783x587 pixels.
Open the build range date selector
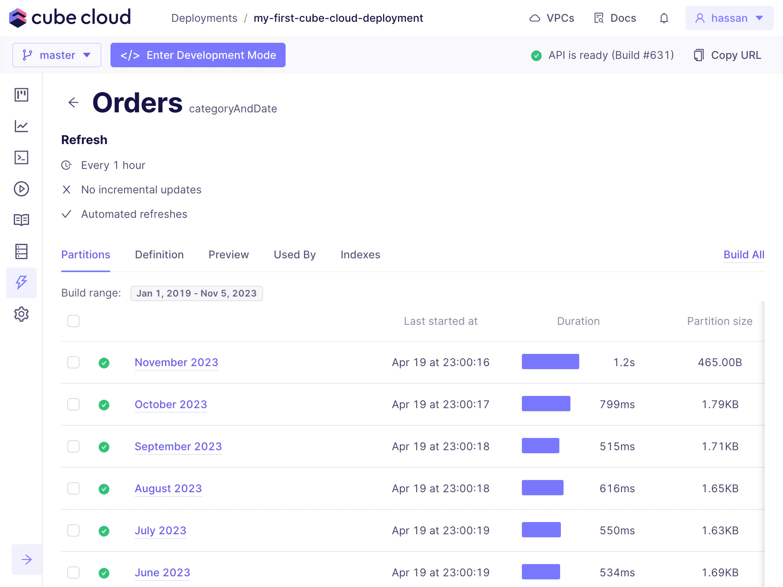coord(197,293)
